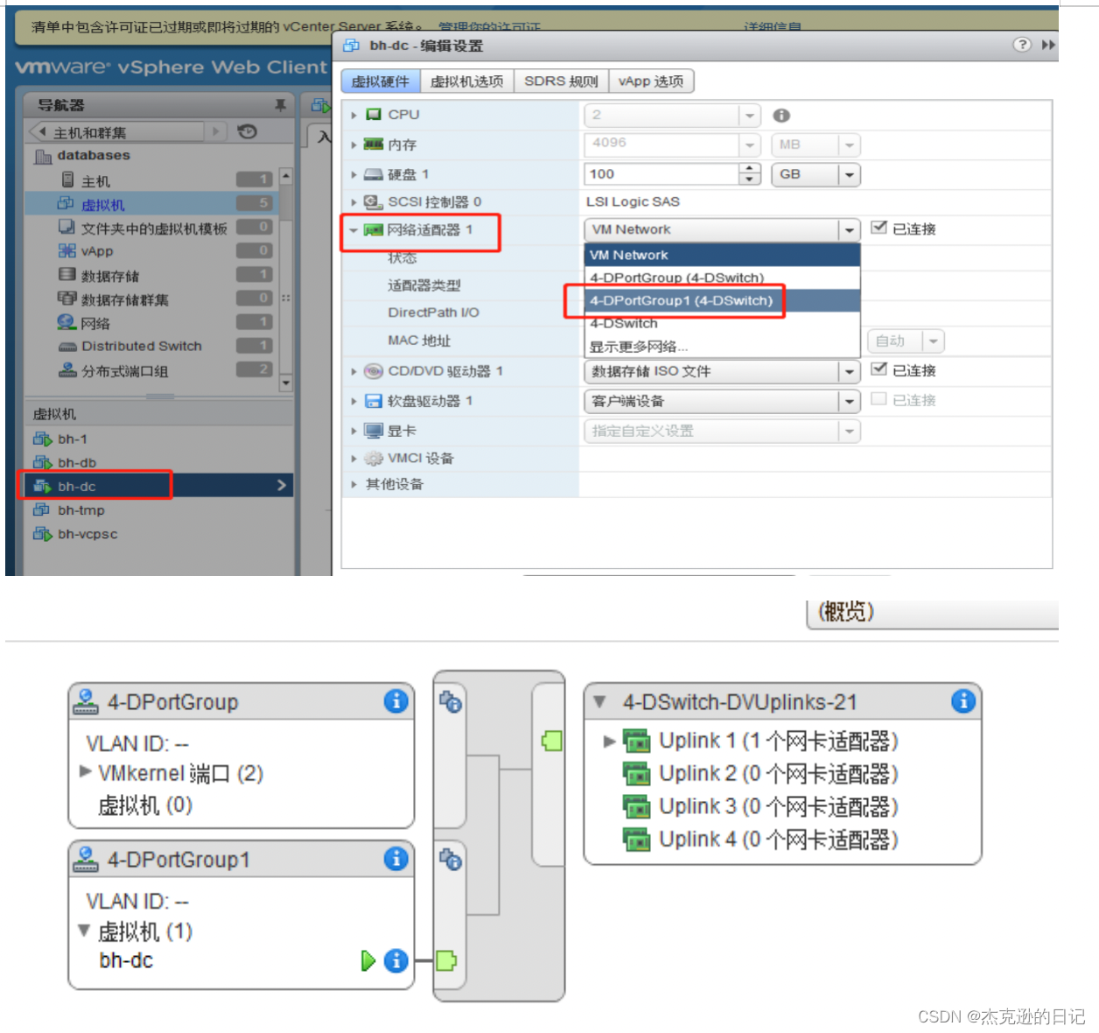Select the bh-vcpsc virtual machine

(x=157, y=533)
